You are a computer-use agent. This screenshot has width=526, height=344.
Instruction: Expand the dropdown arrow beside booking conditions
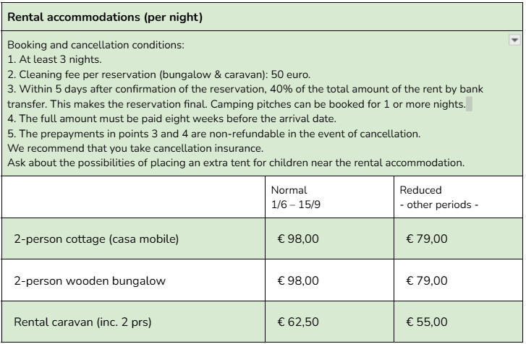[x=514, y=40]
